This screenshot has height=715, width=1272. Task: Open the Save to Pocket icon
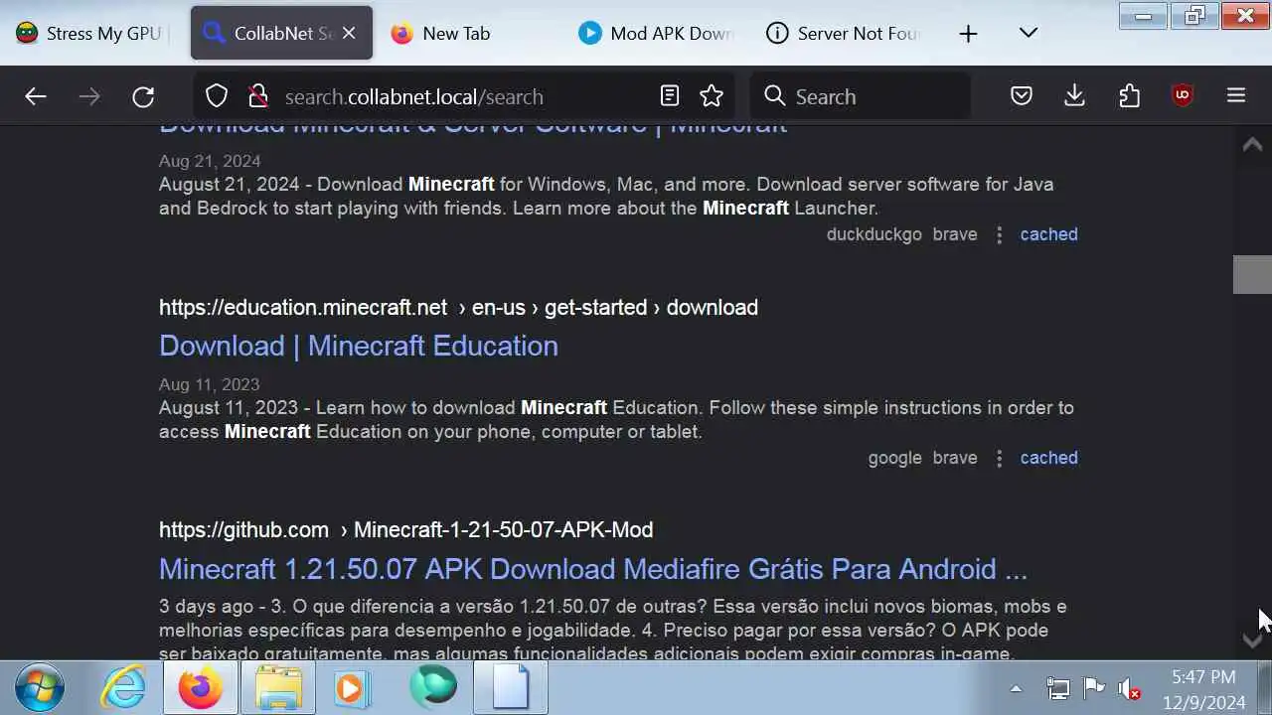(x=1022, y=96)
